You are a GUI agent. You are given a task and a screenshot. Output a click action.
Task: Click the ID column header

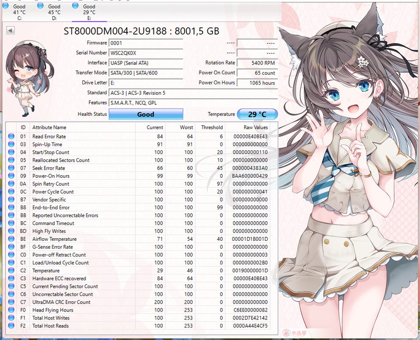point(23,127)
